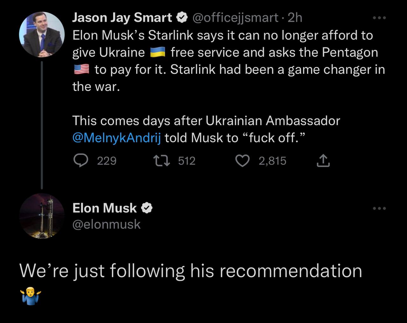The image size is (407, 323).
Task: Click the US flag emoji
Action: [x=81, y=69]
